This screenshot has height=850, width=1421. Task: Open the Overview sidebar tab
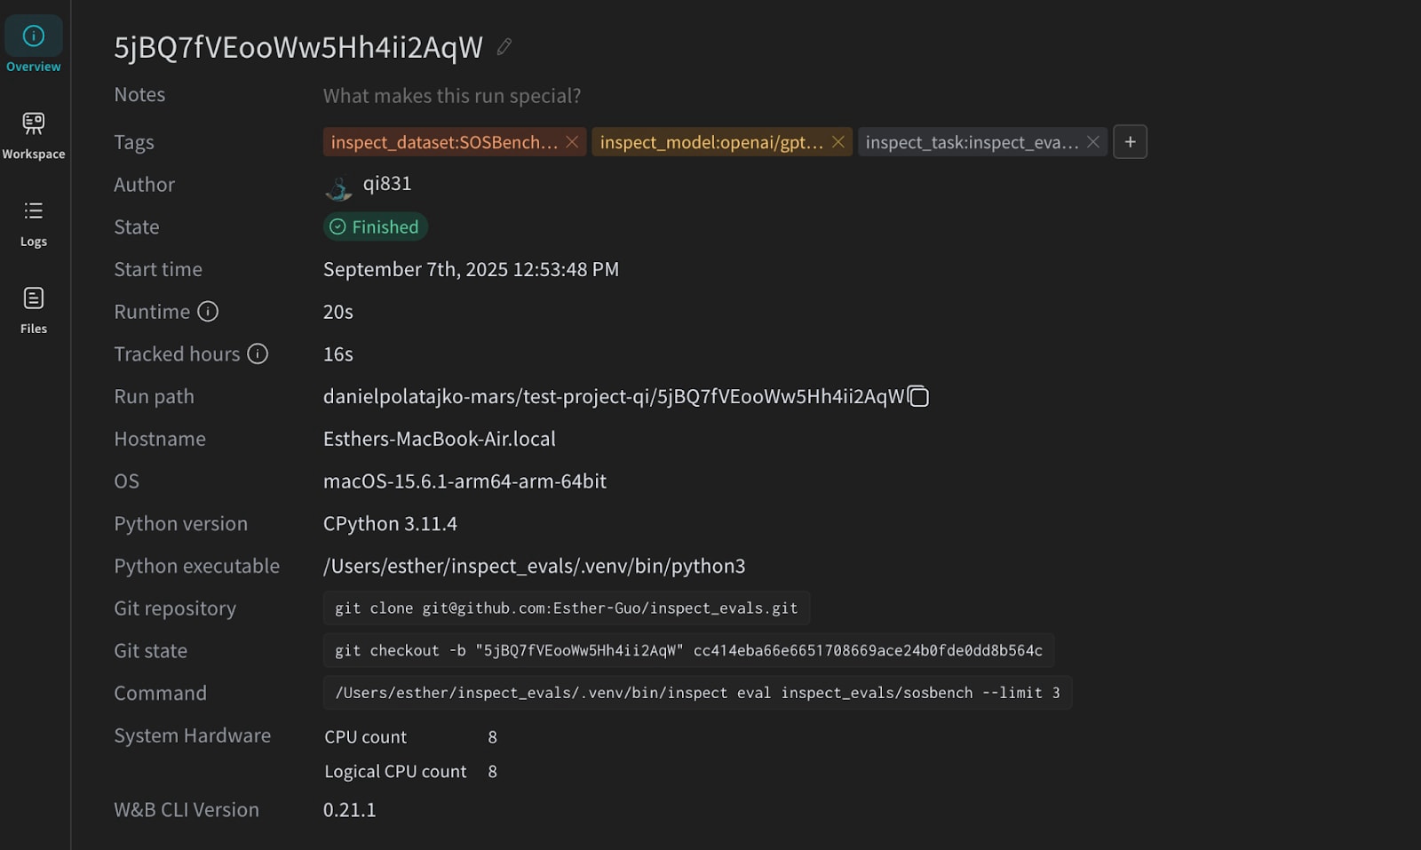click(34, 46)
